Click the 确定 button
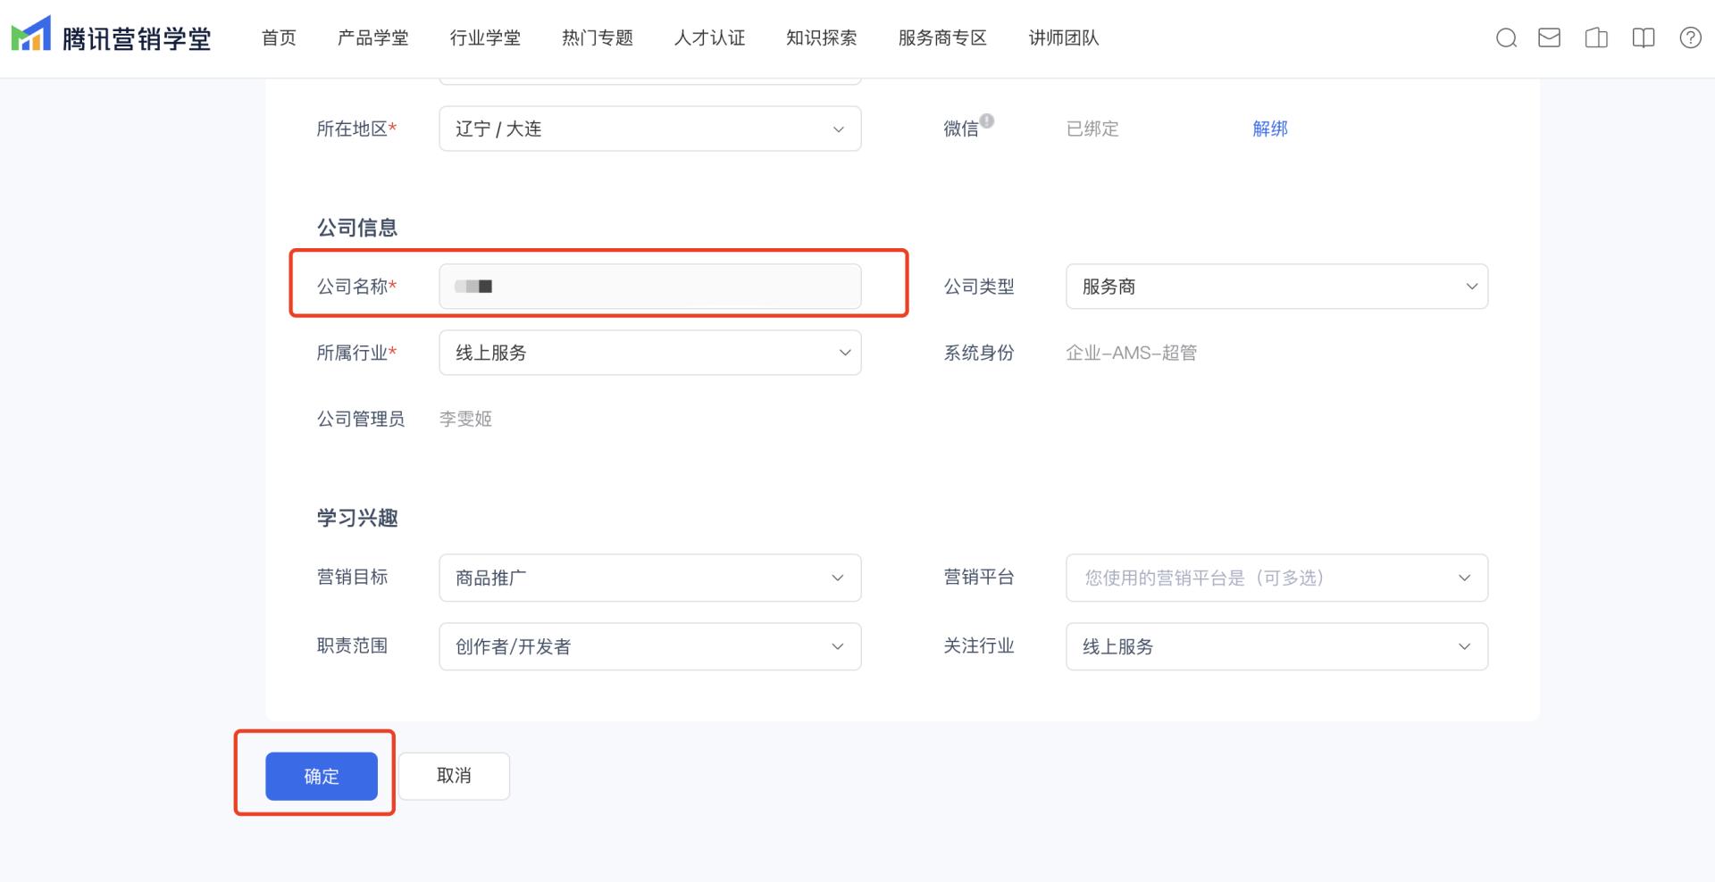This screenshot has height=882, width=1715. click(321, 776)
